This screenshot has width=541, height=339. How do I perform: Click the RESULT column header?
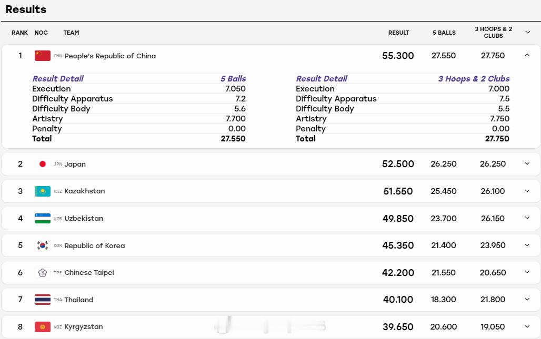coord(398,33)
